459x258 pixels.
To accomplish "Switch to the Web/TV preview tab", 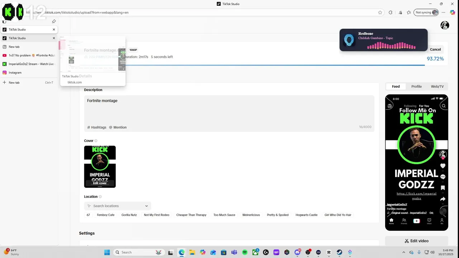I will [437, 86].
